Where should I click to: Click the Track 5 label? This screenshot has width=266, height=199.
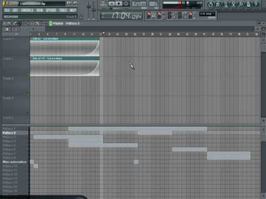click(x=8, y=118)
